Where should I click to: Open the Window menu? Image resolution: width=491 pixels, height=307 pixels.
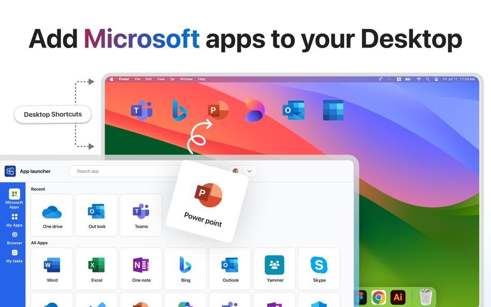pos(186,79)
